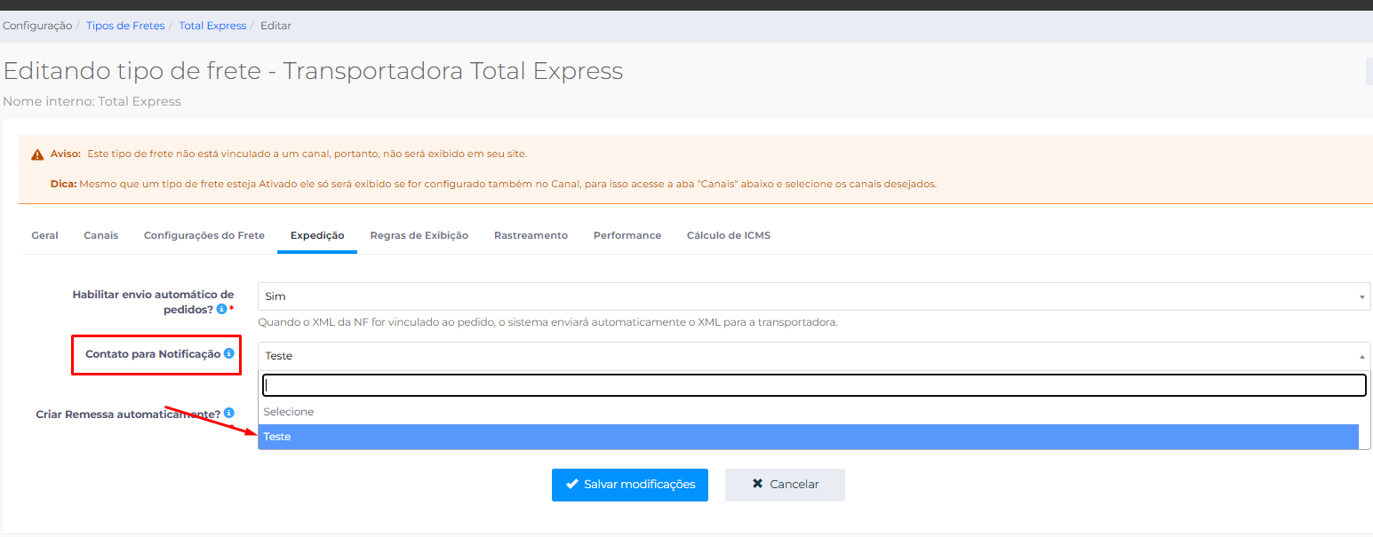Click the Nome interno: Total Express text
The image size is (1373, 537).
[x=92, y=101]
